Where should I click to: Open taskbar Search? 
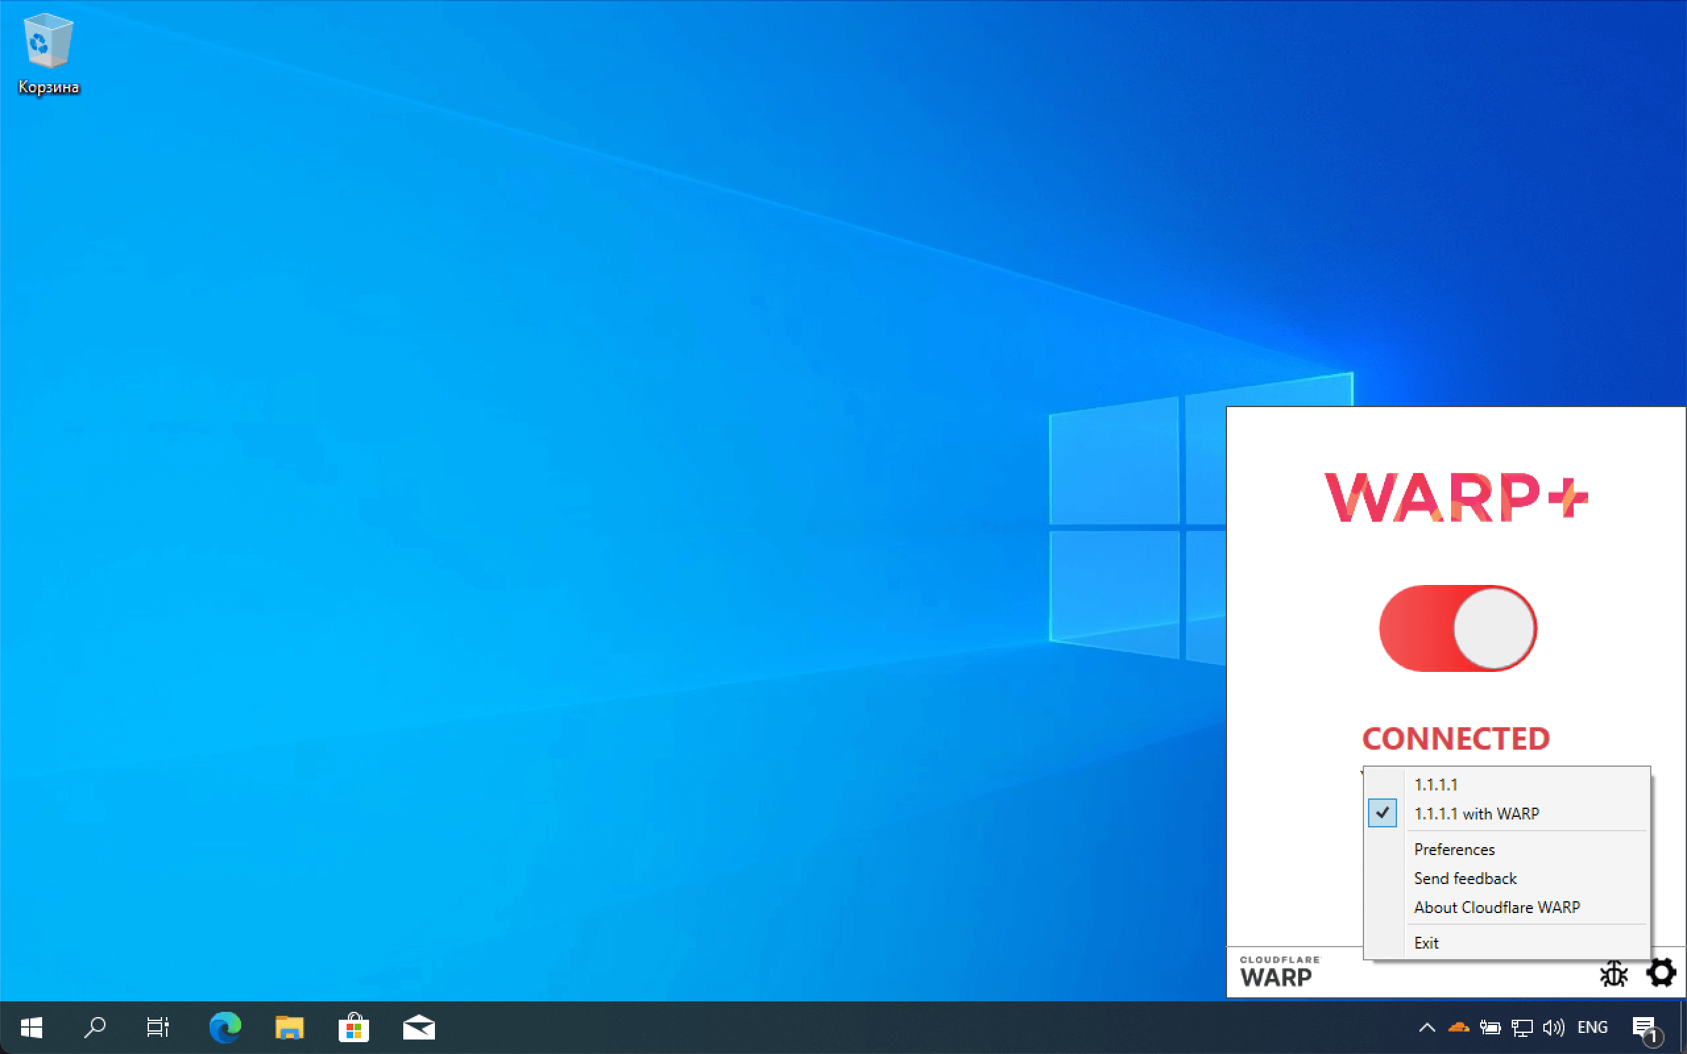point(95,1028)
